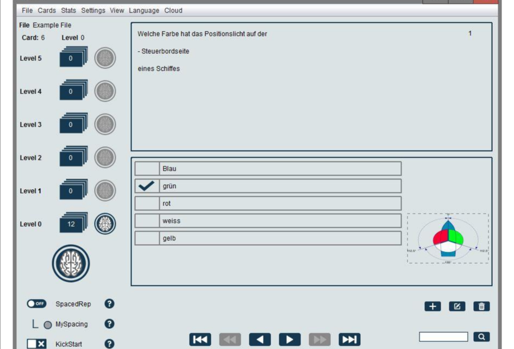The image size is (514, 349).
Task: Uncheck the 'grün' answer checkbox
Action: 146,186
